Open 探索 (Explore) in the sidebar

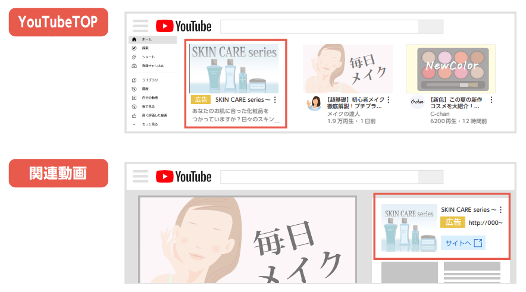(x=134, y=48)
